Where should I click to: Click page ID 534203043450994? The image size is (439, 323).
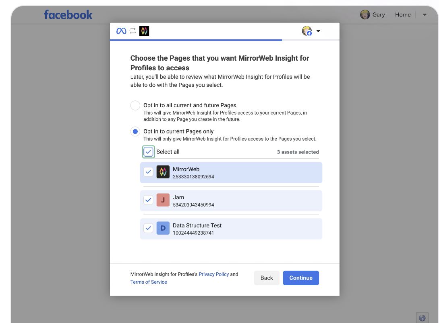pyautogui.click(x=193, y=205)
